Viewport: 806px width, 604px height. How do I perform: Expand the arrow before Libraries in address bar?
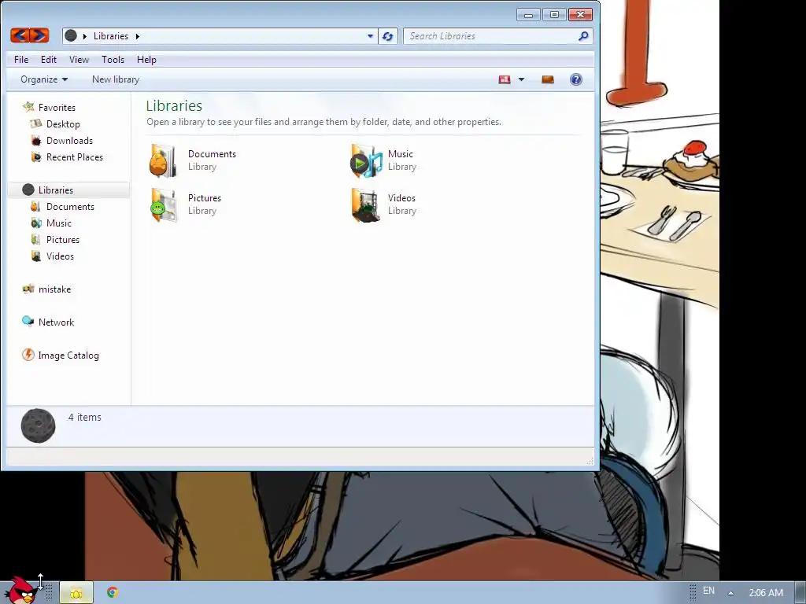tap(85, 36)
